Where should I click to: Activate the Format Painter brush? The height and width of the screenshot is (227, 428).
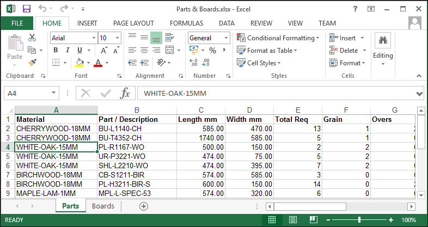coord(32,63)
